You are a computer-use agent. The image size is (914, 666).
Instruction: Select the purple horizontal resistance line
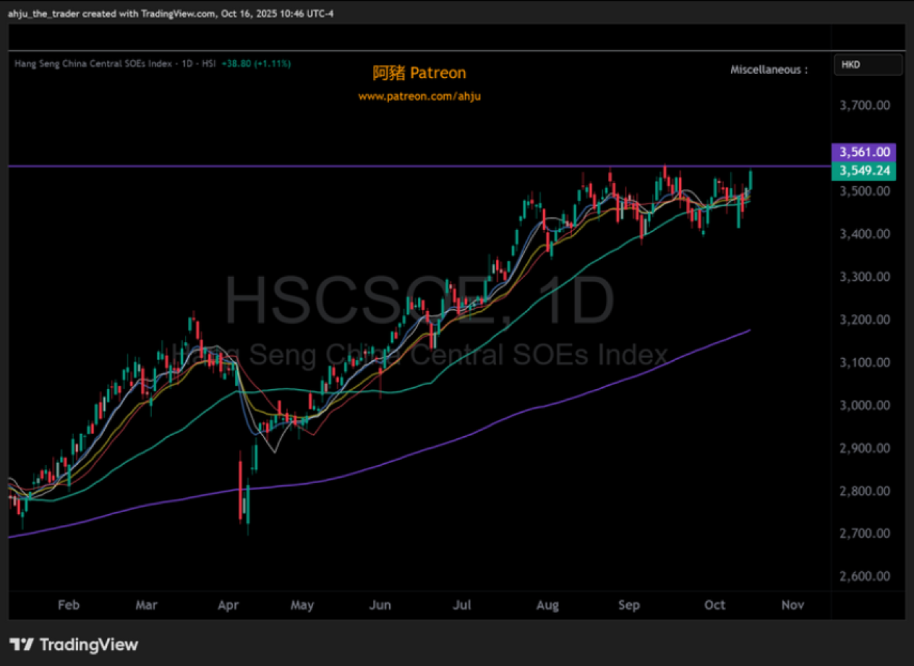pyautogui.click(x=403, y=166)
